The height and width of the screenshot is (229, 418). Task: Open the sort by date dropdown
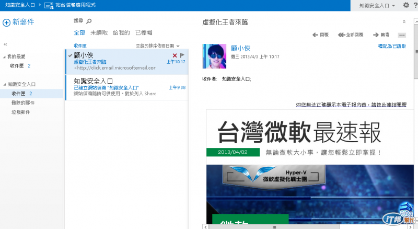[158, 46]
